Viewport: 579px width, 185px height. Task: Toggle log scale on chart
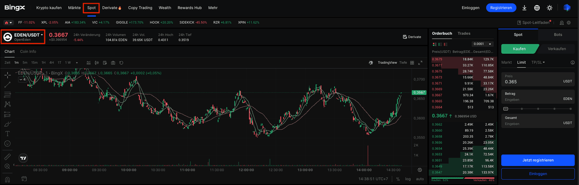(x=408, y=179)
